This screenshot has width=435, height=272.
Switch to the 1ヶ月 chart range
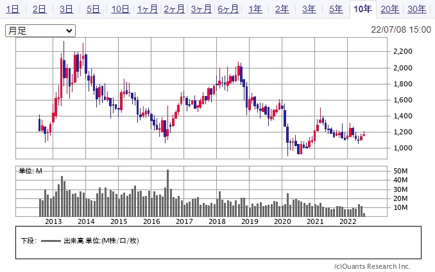[x=148, y=9]
